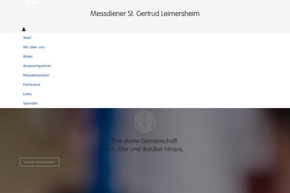This screenshot has height=193, width=290.
Task: Open the Ansprechpartner menu item
Action: (x=37, y=66)
